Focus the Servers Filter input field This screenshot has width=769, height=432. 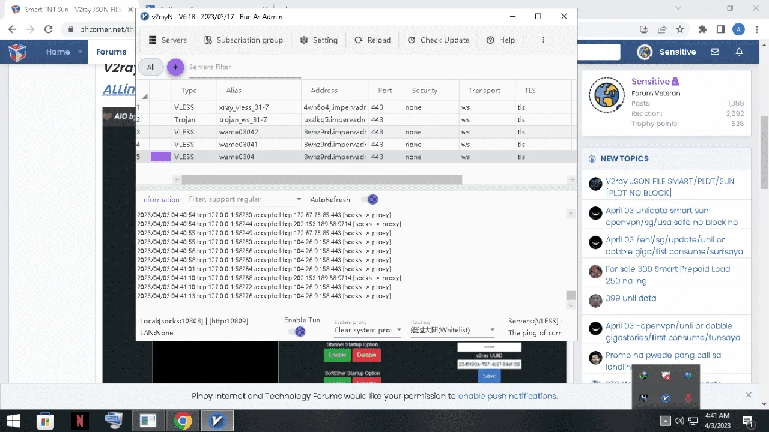[244, 67]
